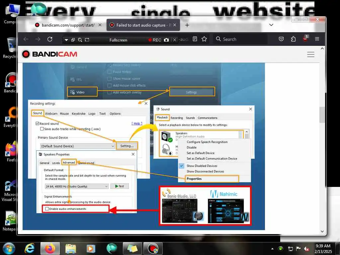
Task: Click the page vertical scrollbar thumb
Action: 322,115
